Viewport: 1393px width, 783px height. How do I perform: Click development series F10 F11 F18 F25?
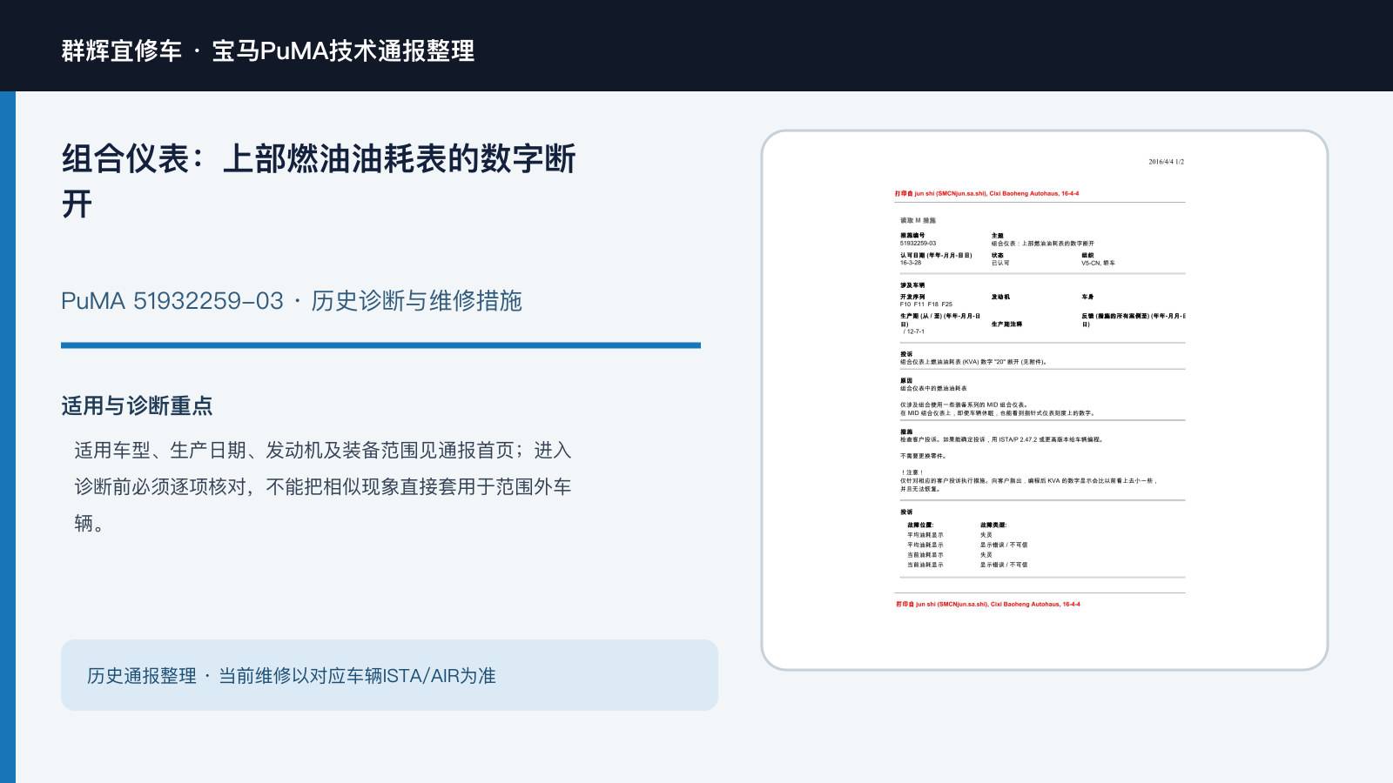[x=925, y=304]
